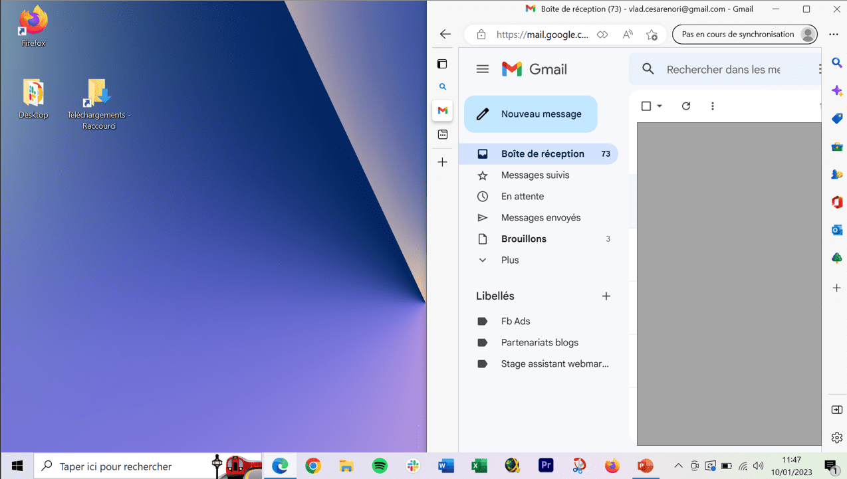
Task: Go back with the Edge back arrow
Action: point(445,35)
